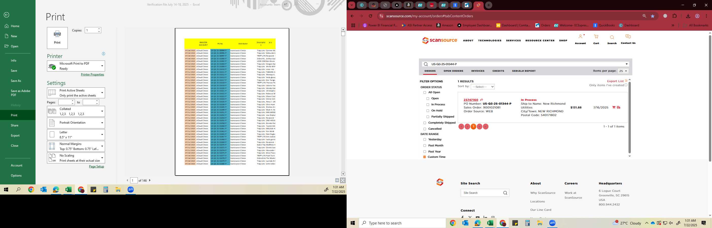Select Info in Excel sidebar
The image size is (712, 228).
click(13, 61)
